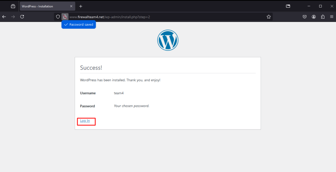Open the title bar folder icon
Screen dimensions: 336x172
288,6
